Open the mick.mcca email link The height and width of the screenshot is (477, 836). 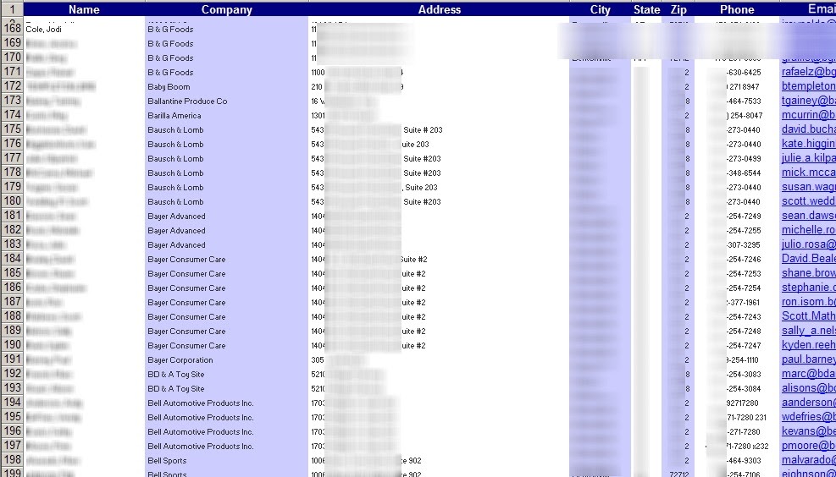808,173
